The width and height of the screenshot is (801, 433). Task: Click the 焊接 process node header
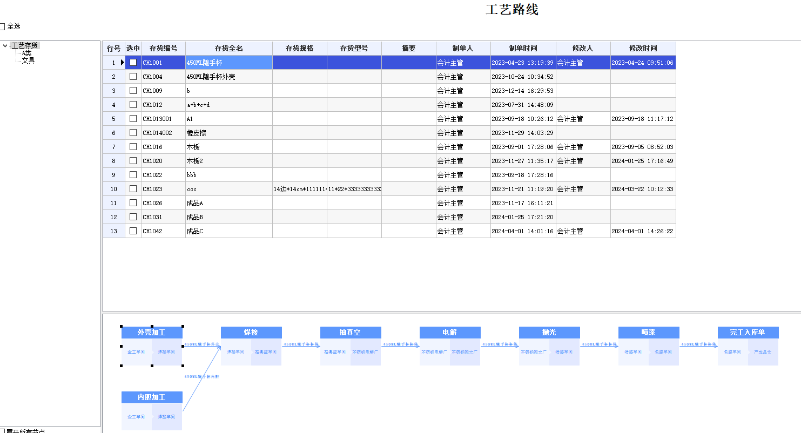tap(251, 332)
